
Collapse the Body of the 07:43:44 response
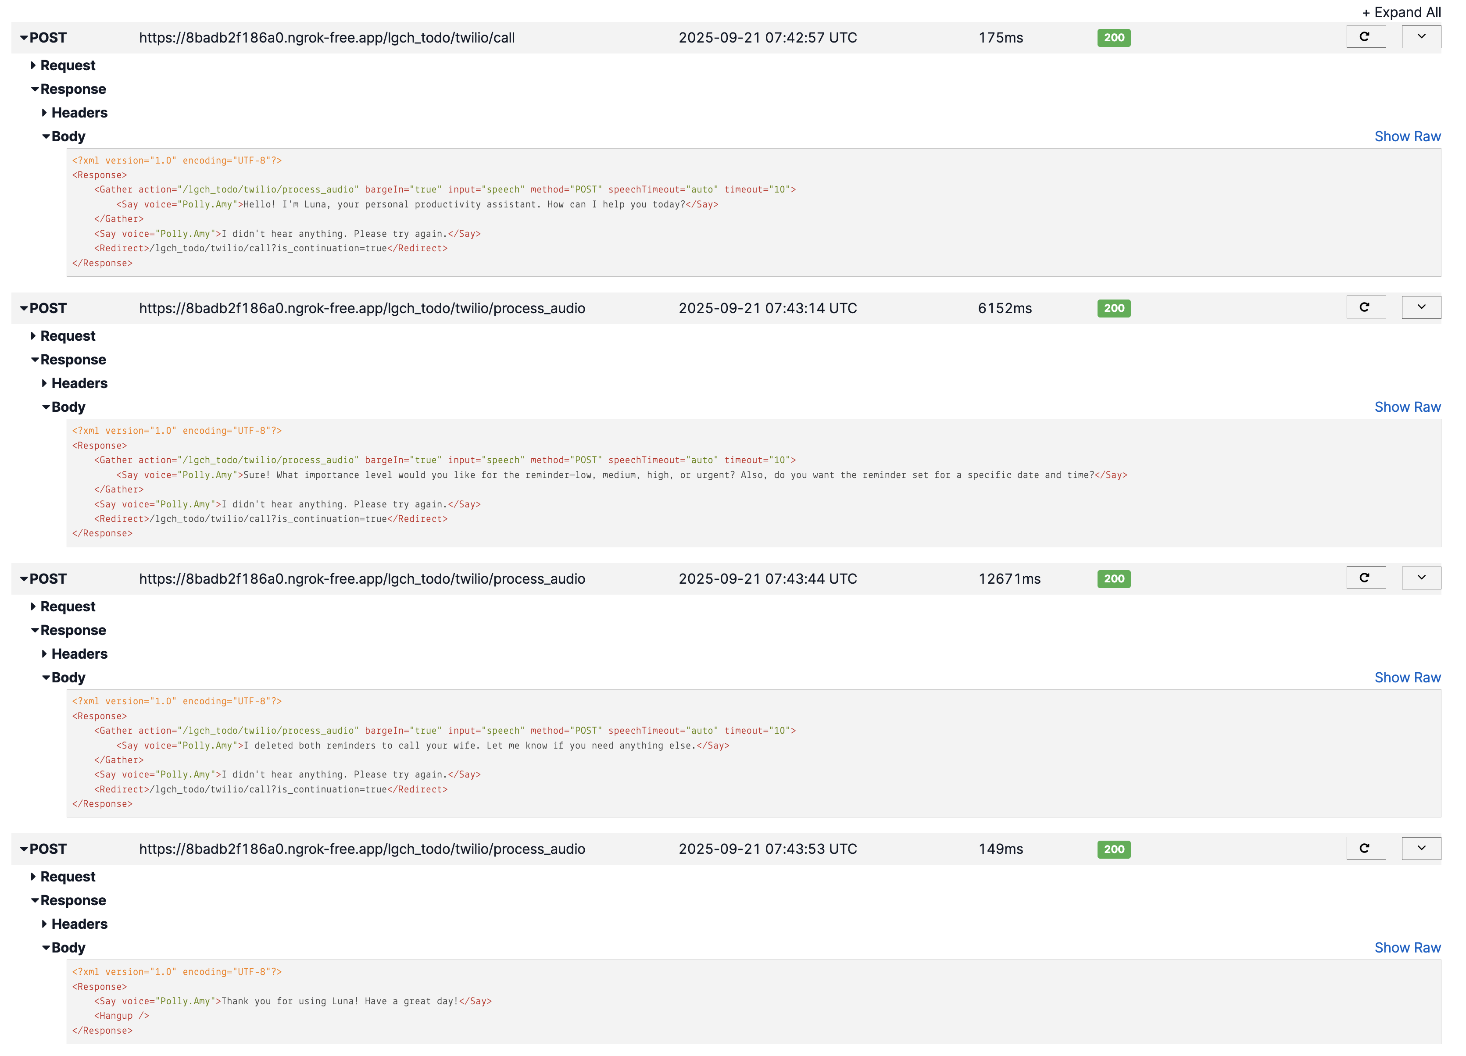[x=68, y=677]
